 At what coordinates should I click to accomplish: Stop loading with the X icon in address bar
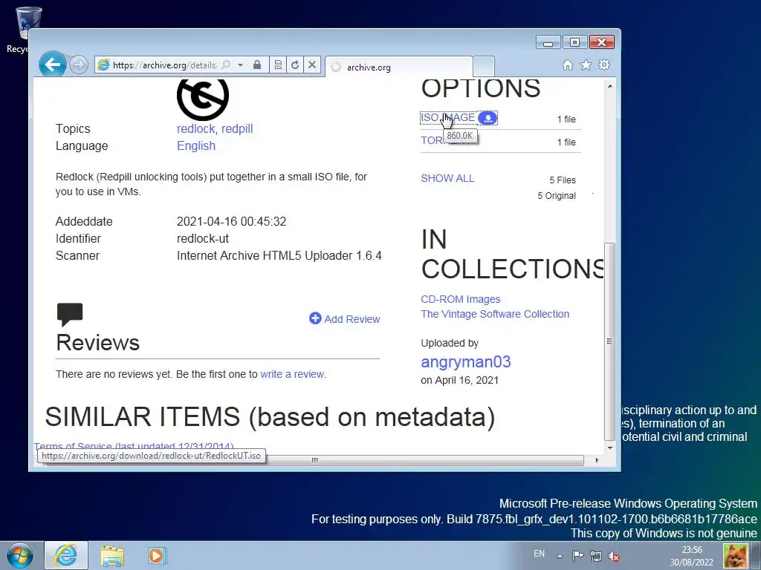click(x=312, y=65)
